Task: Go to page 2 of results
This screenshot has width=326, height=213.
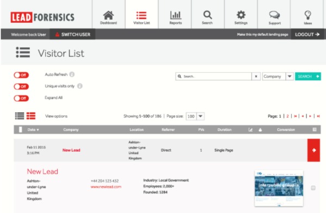Action: (287, 116)
